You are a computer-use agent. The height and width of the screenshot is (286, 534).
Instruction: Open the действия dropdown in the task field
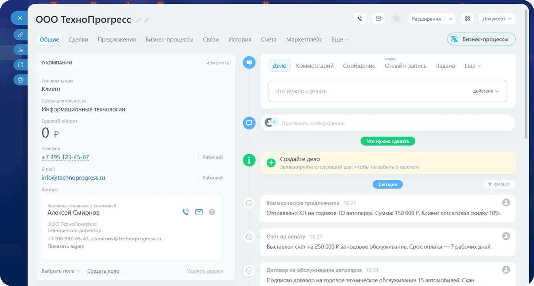point(486,91)
